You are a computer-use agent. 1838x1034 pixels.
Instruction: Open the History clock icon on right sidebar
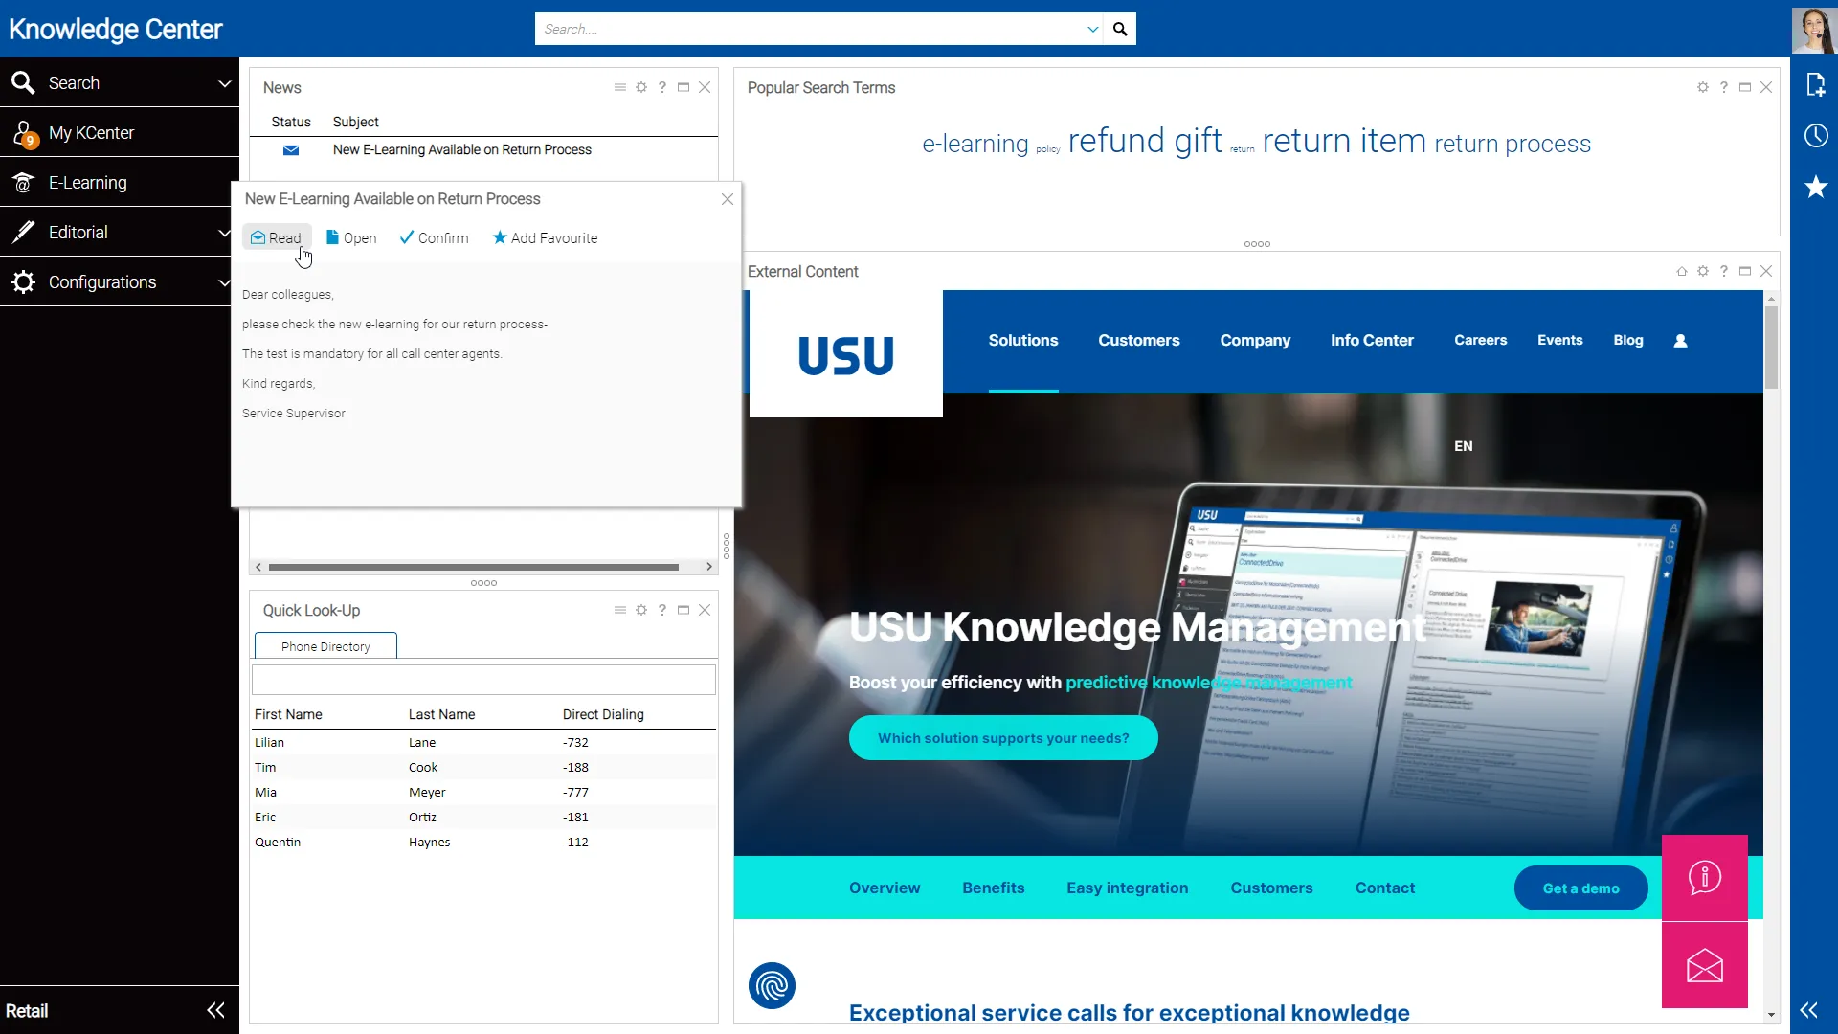[1816, 136]
